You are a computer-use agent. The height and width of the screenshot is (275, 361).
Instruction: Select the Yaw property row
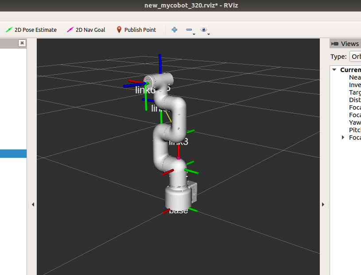tap(354, 122)
